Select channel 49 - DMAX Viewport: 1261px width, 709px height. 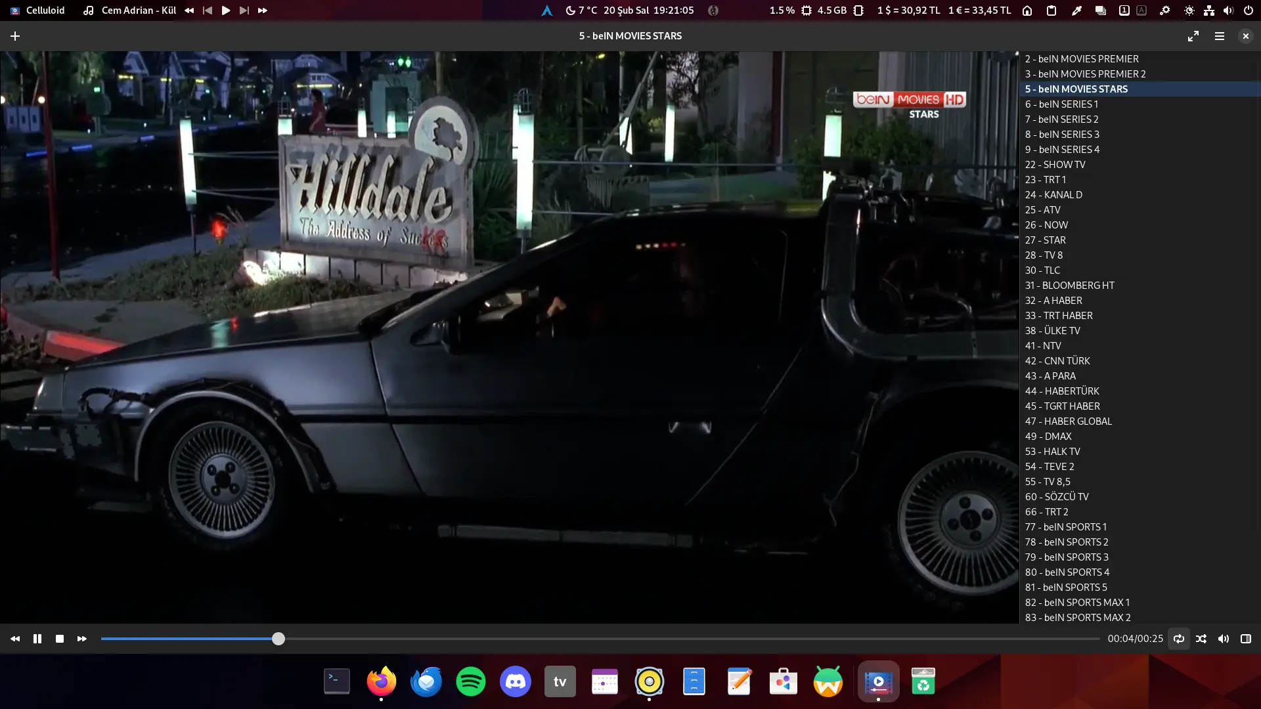[1140, 437]
